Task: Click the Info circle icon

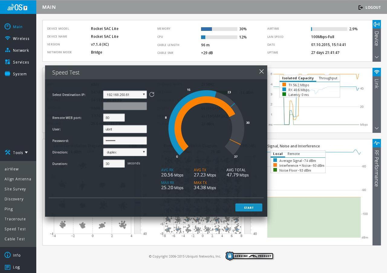Action: (x=8, y=255)
